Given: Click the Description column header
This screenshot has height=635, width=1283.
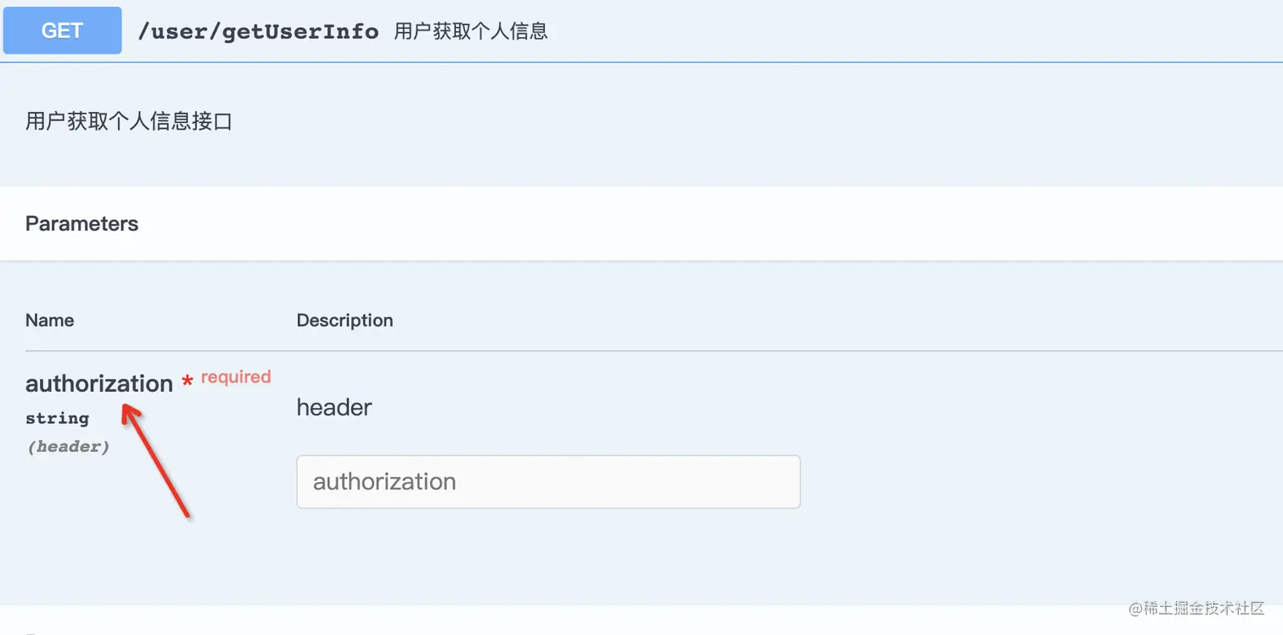Looking at the screenshot, I should 345,320.
